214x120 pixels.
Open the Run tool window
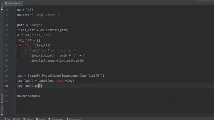tap(8, 119)
